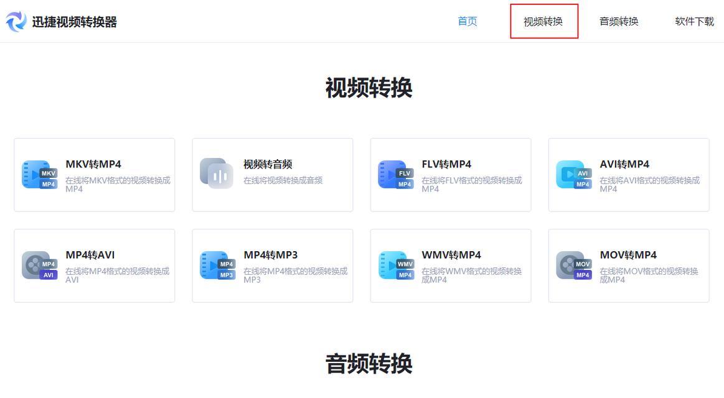724x398 pixels.
Task: Select the MP4转MP3 title link
Action: (271, 255)
